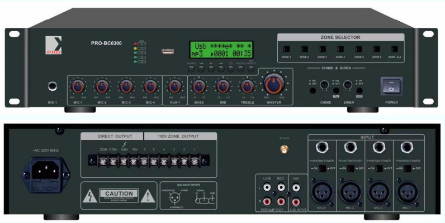Toggle the ZONE 4 selector switch

339,49
